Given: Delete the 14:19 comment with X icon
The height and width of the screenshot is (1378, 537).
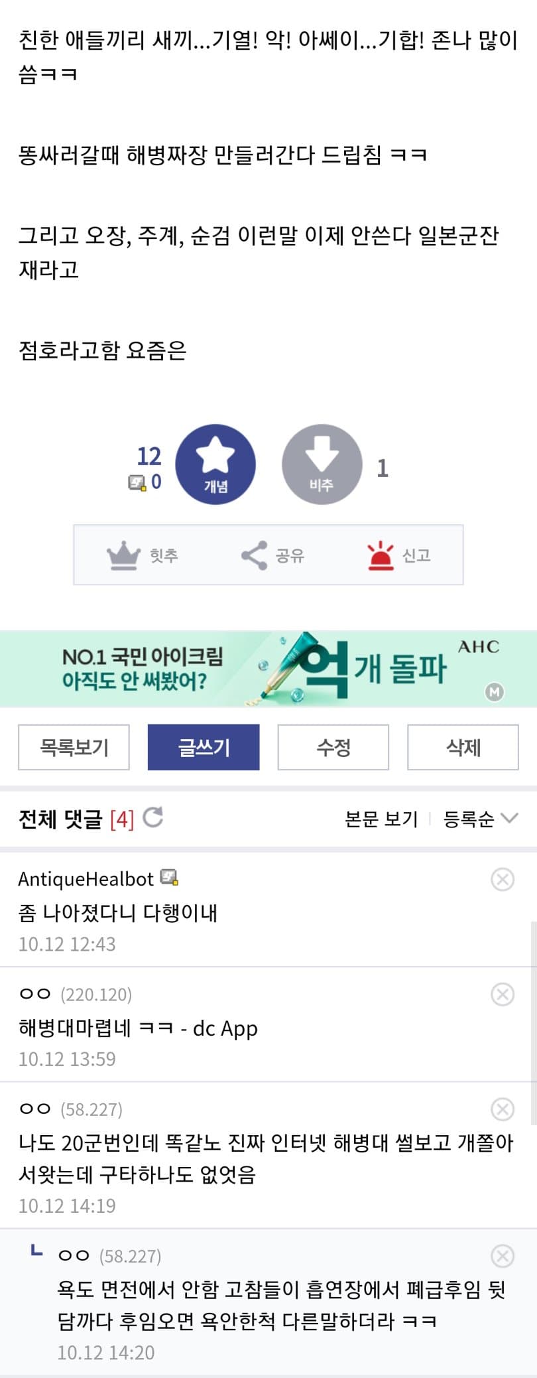Looking at the screenshot, I should coord(502,1109).
